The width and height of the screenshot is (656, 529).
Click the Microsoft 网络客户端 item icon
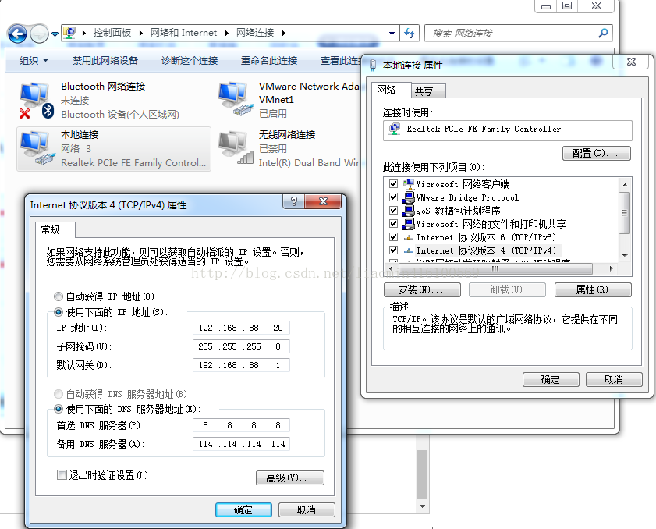408,184
